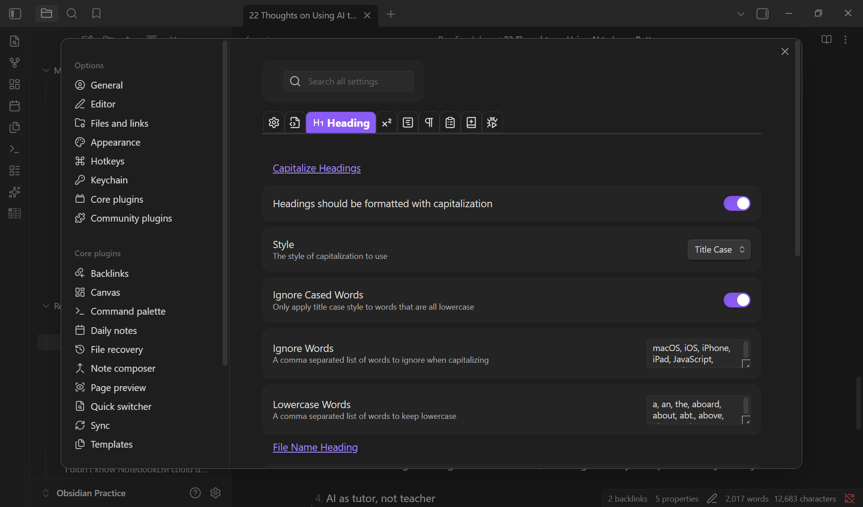Click the Ignore Words text area
863x507 pixels.
tap(698, 354)
